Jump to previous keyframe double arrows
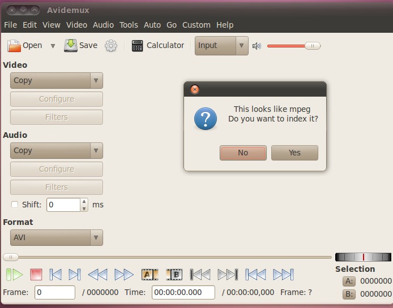 click(98, 275)
